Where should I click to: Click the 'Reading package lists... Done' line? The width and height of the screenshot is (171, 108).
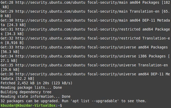[31, 87]
